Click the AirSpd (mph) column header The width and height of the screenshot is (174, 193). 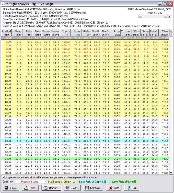[6, 33]
